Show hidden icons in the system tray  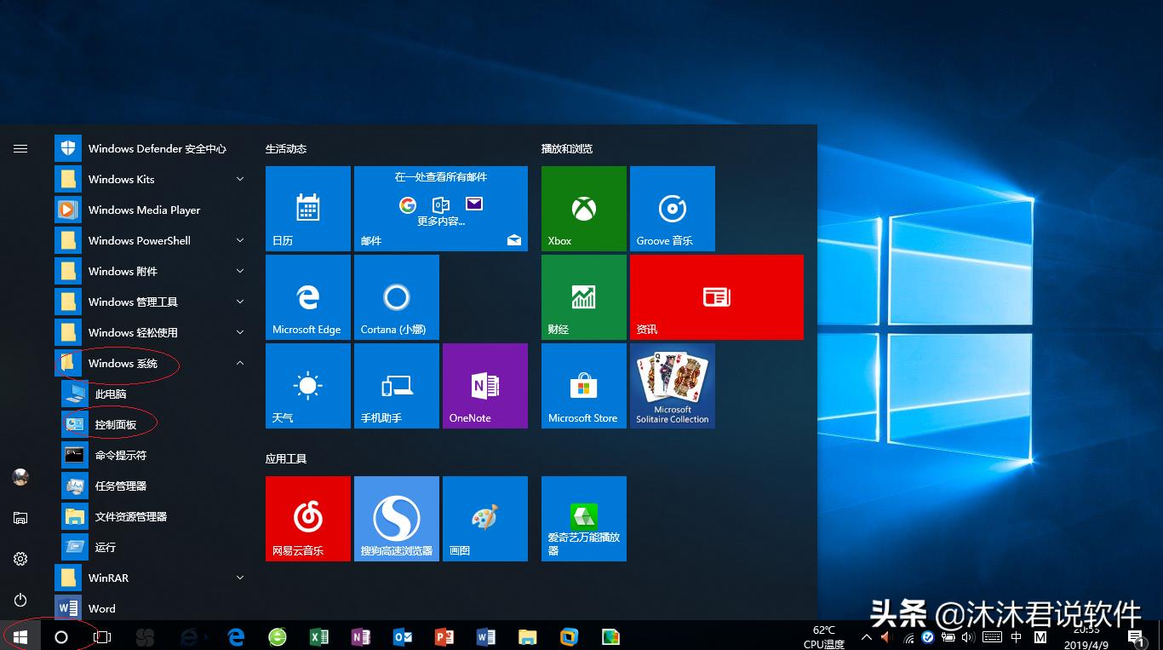point(866,636)
